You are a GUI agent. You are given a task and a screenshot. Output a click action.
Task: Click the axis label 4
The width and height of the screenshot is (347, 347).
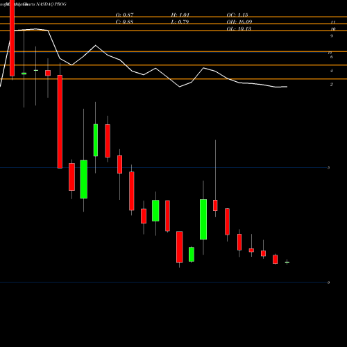click(x=332, y=71)
